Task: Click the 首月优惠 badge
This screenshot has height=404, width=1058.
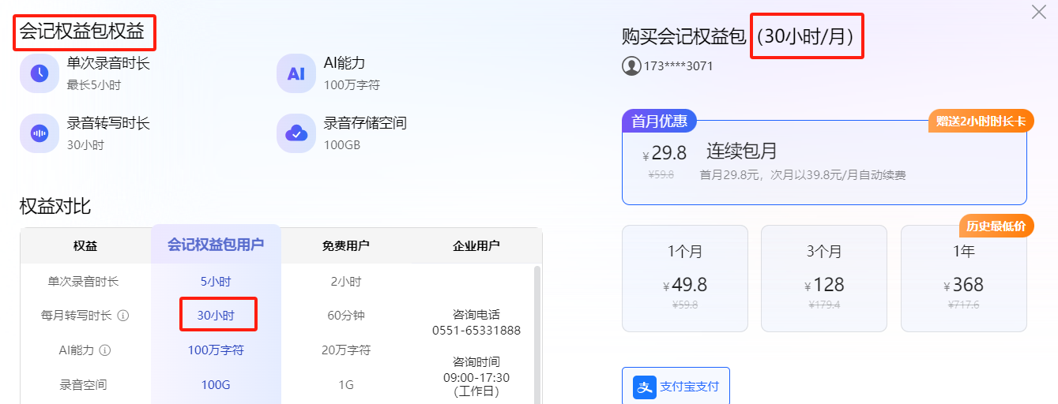Action: [x=659, y=122]
